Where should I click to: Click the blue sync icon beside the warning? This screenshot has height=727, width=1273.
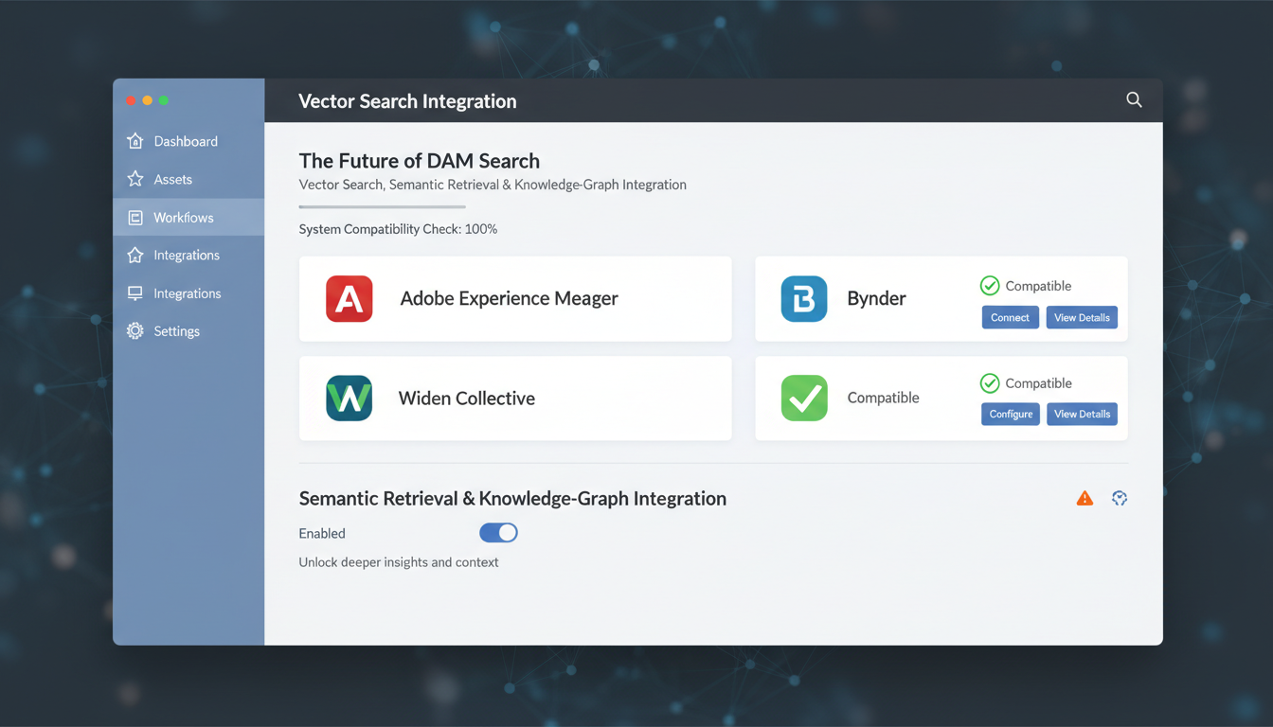[1120, 498]
